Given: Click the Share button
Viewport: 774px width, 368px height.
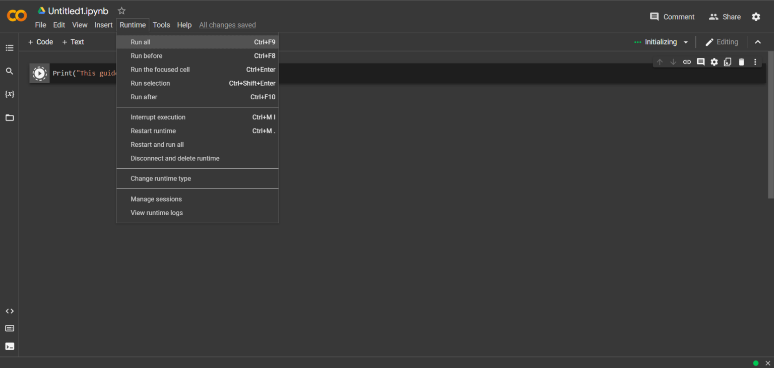Looking at the screenshot, I should 725,17.
